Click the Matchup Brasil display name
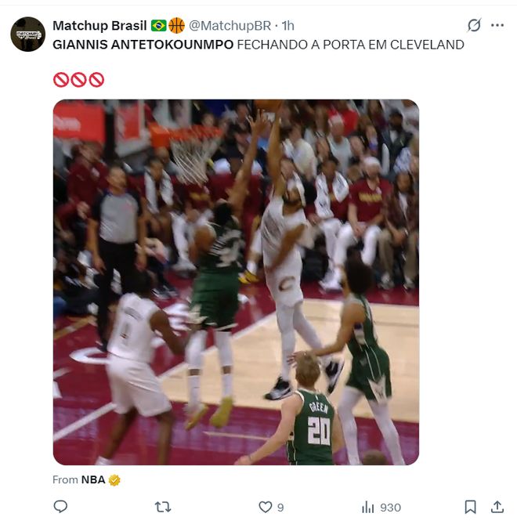 coord(99,25)
